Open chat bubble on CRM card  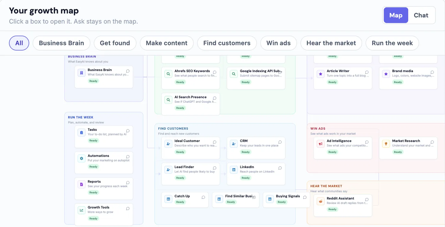point(280,142)
